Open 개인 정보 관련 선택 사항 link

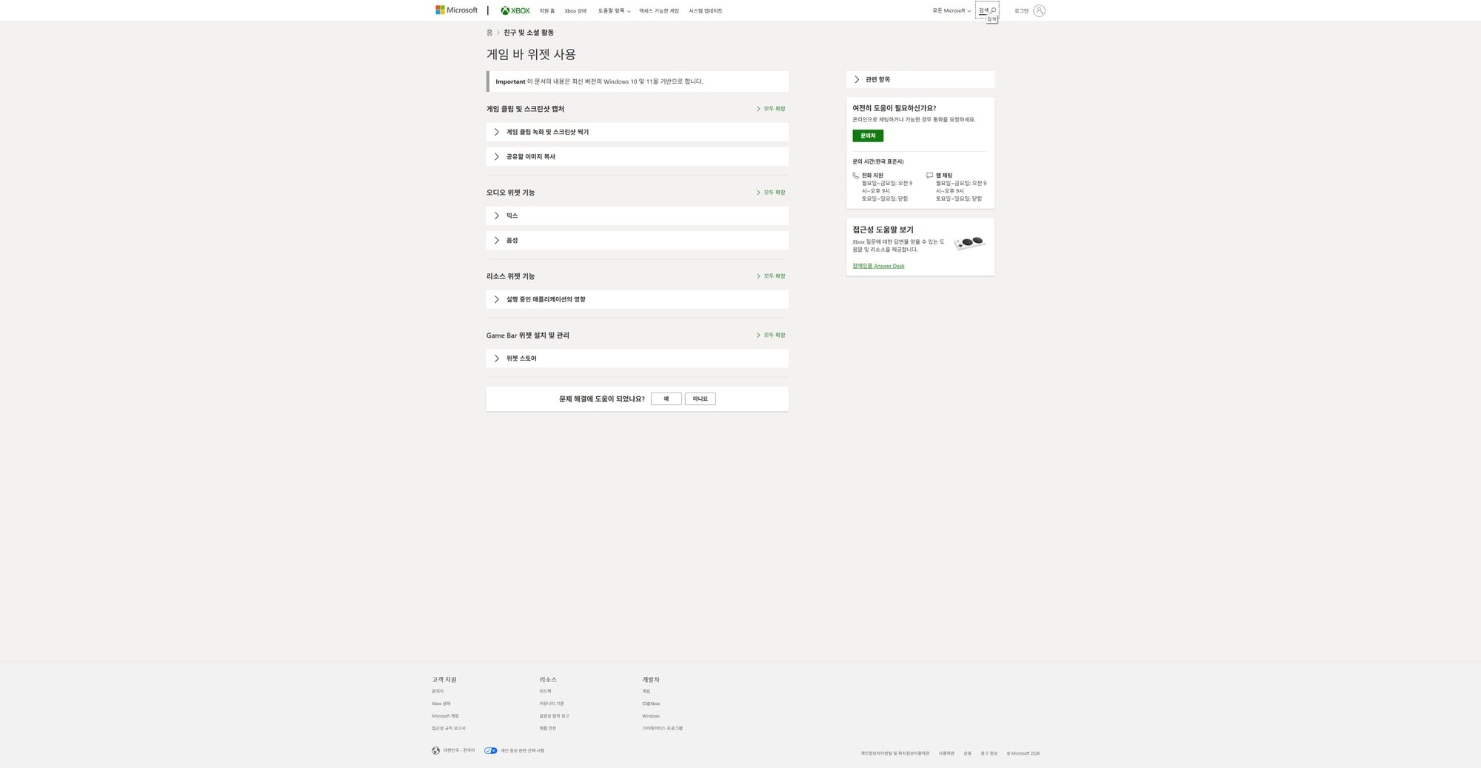[x=522, y=751]
